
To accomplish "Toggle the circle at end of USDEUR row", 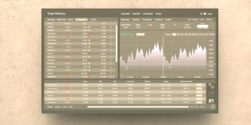I will [111, 27].
